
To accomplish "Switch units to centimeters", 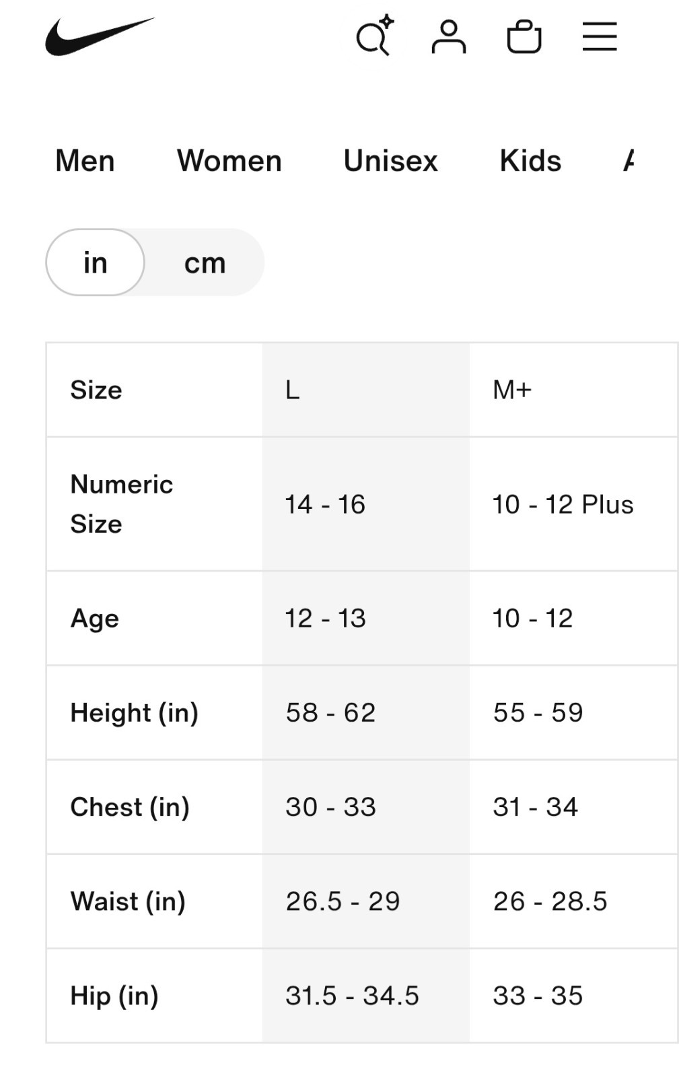I will coord(205,263).
